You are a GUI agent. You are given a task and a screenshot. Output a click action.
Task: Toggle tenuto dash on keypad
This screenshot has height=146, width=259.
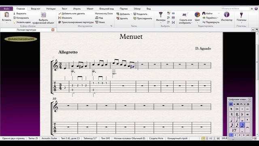click(247, 109)
